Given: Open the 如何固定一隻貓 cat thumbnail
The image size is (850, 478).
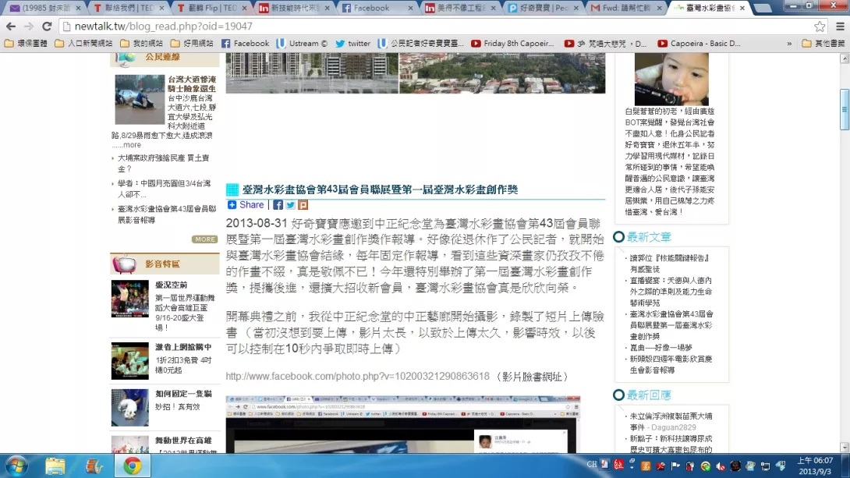Looking at the screenshot, I should coord(130,408).
